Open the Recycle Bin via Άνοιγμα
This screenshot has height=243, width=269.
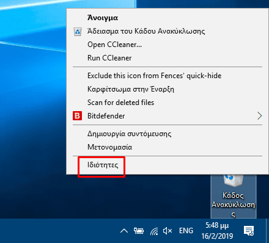(168, 18)
